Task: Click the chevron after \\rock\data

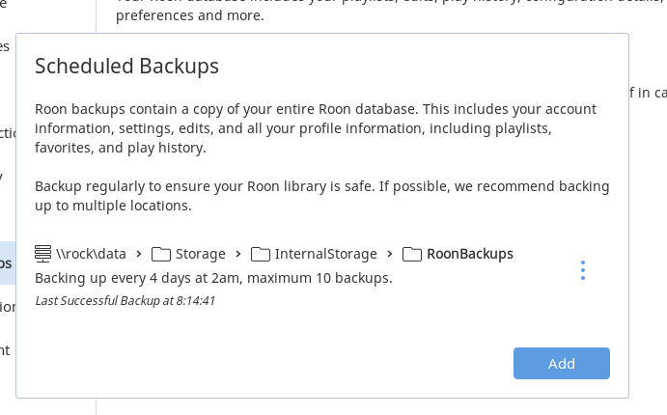Action: coord(139,254)
